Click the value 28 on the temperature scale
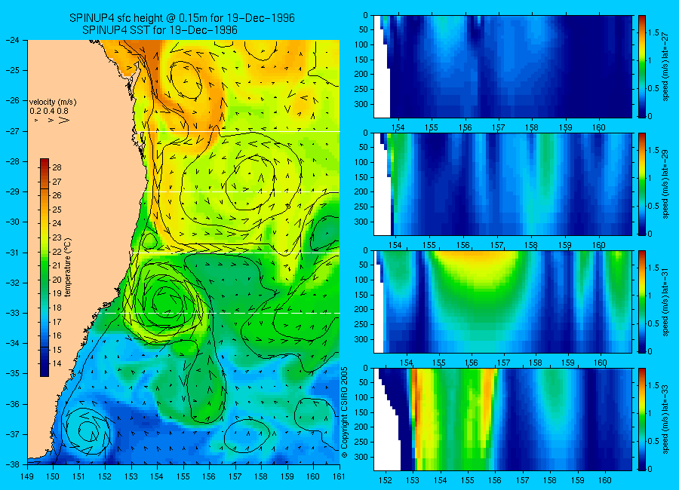Viewport: 679px width, 490px height. pos(57,167)
